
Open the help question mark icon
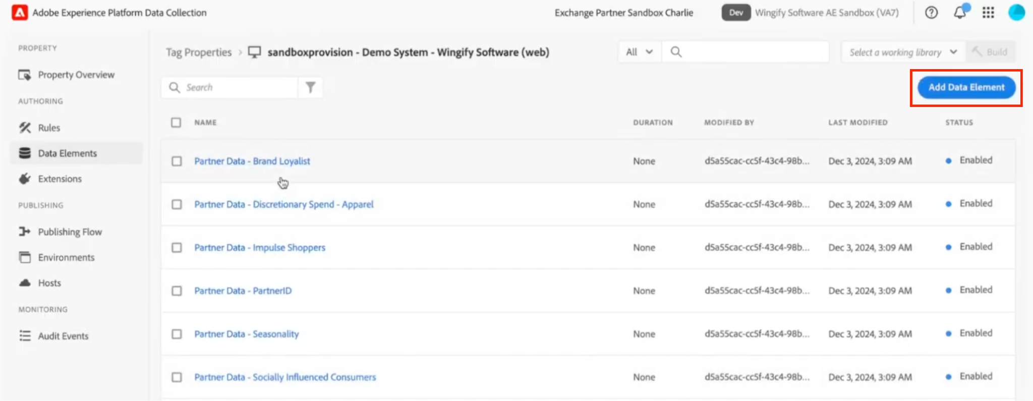(x=931, y=13)
